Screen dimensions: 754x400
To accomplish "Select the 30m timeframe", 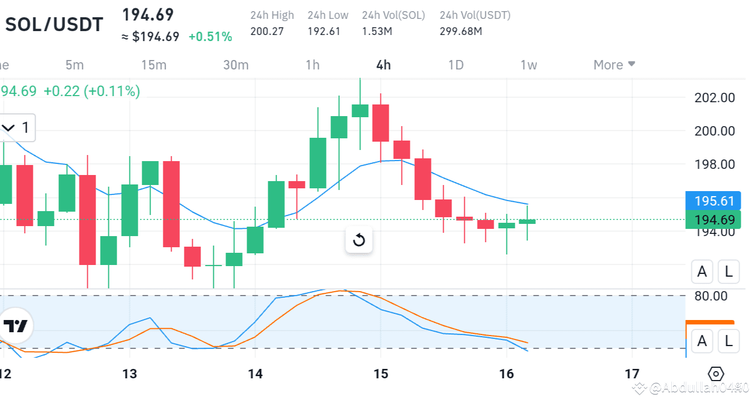I will [x=237, y=64].
